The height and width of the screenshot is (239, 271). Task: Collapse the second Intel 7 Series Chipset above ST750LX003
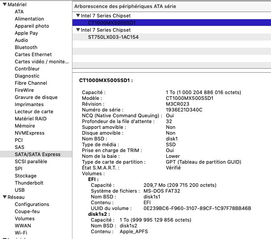[78, 30]
